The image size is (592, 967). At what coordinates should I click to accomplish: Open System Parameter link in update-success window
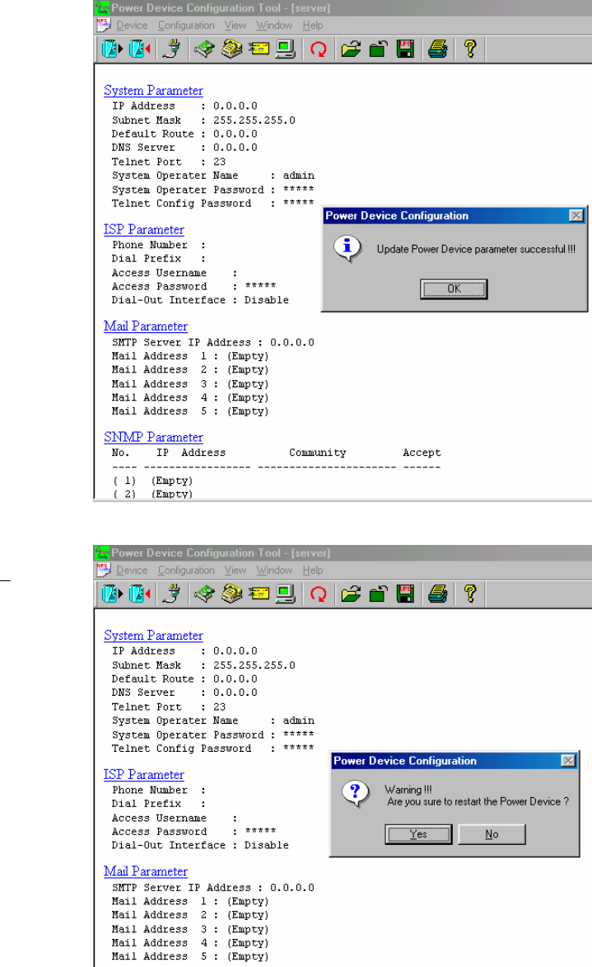[x=153, y=91]
